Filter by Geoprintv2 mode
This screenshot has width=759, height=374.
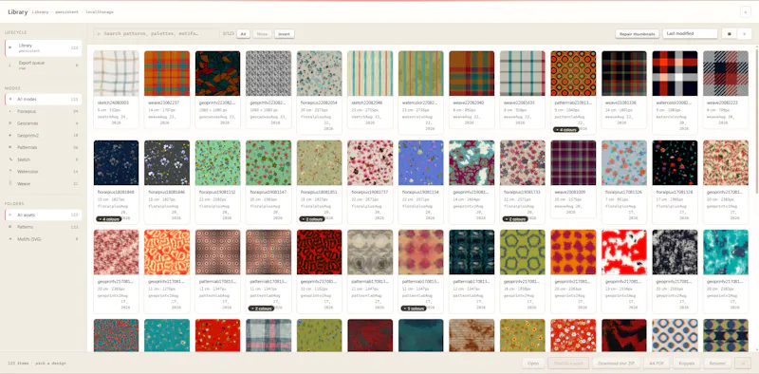coord(43,136)
